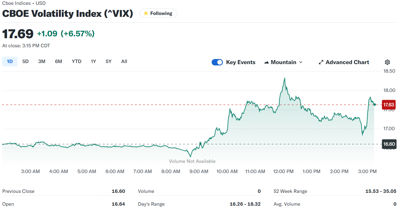Click the star icon in Following button
400x207 pixels.
tap(146, 13)
